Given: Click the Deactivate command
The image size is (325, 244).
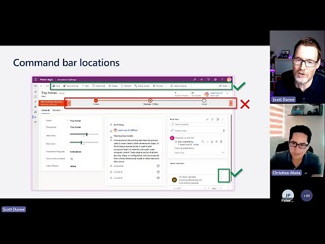Looking at the screenshot, I should [x=99, y=86].
